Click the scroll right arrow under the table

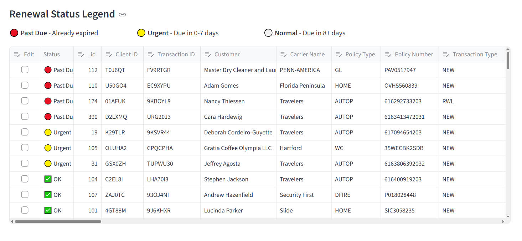(503, 221)
